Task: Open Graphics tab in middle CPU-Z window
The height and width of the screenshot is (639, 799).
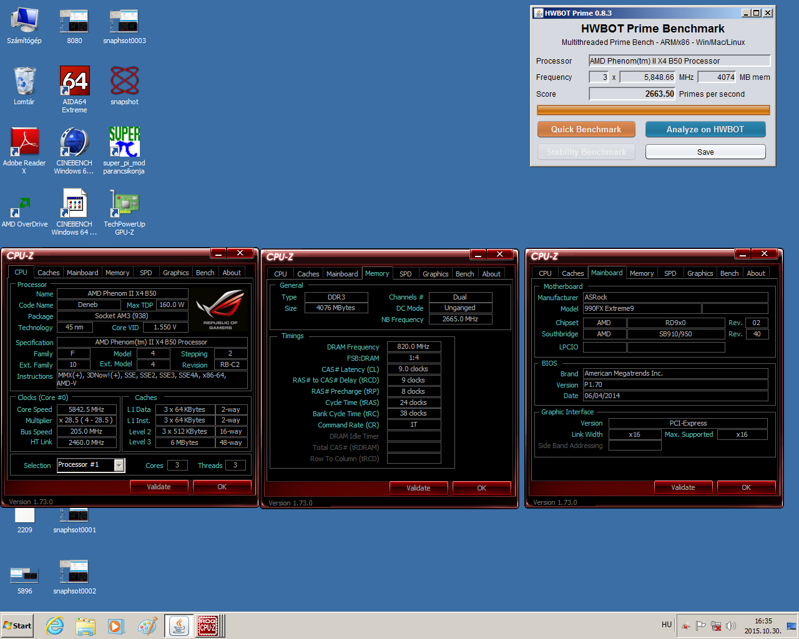Action: pos(436,274)
